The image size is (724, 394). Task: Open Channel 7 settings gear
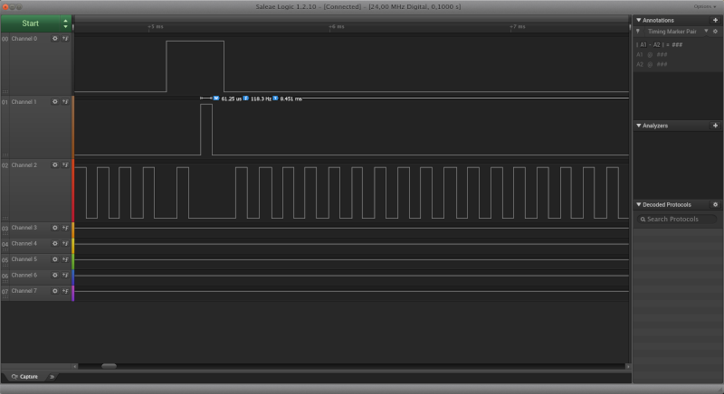coord(54,291)
